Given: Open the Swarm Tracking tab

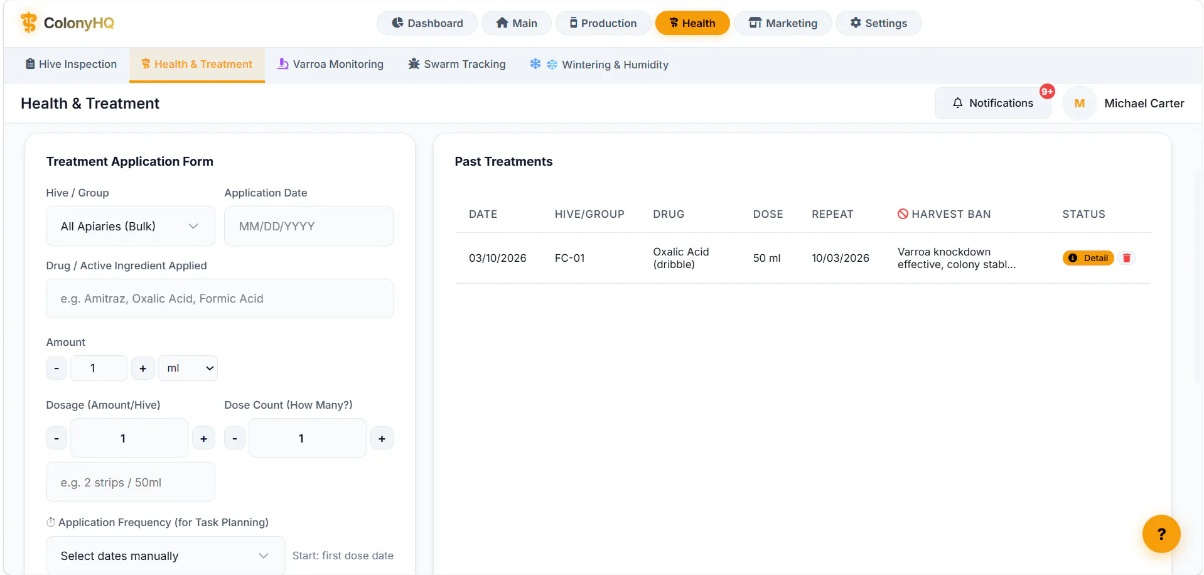Looking at the screenshot, I should coord(457,64).
